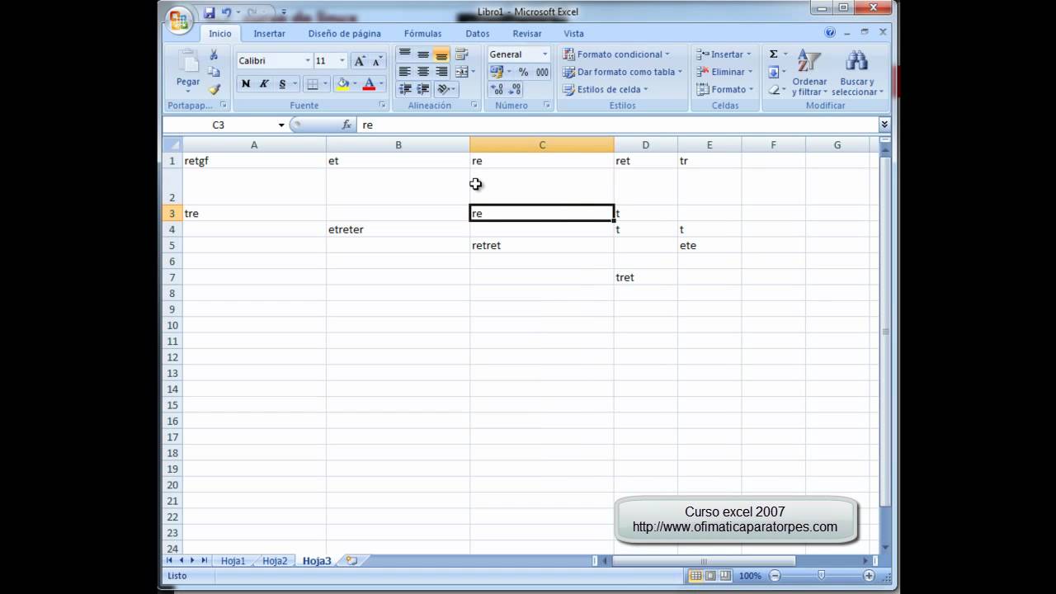The image size is (1056, 594).
Task: Click the fill color paint bucket
Action: (x=343, y=83)
